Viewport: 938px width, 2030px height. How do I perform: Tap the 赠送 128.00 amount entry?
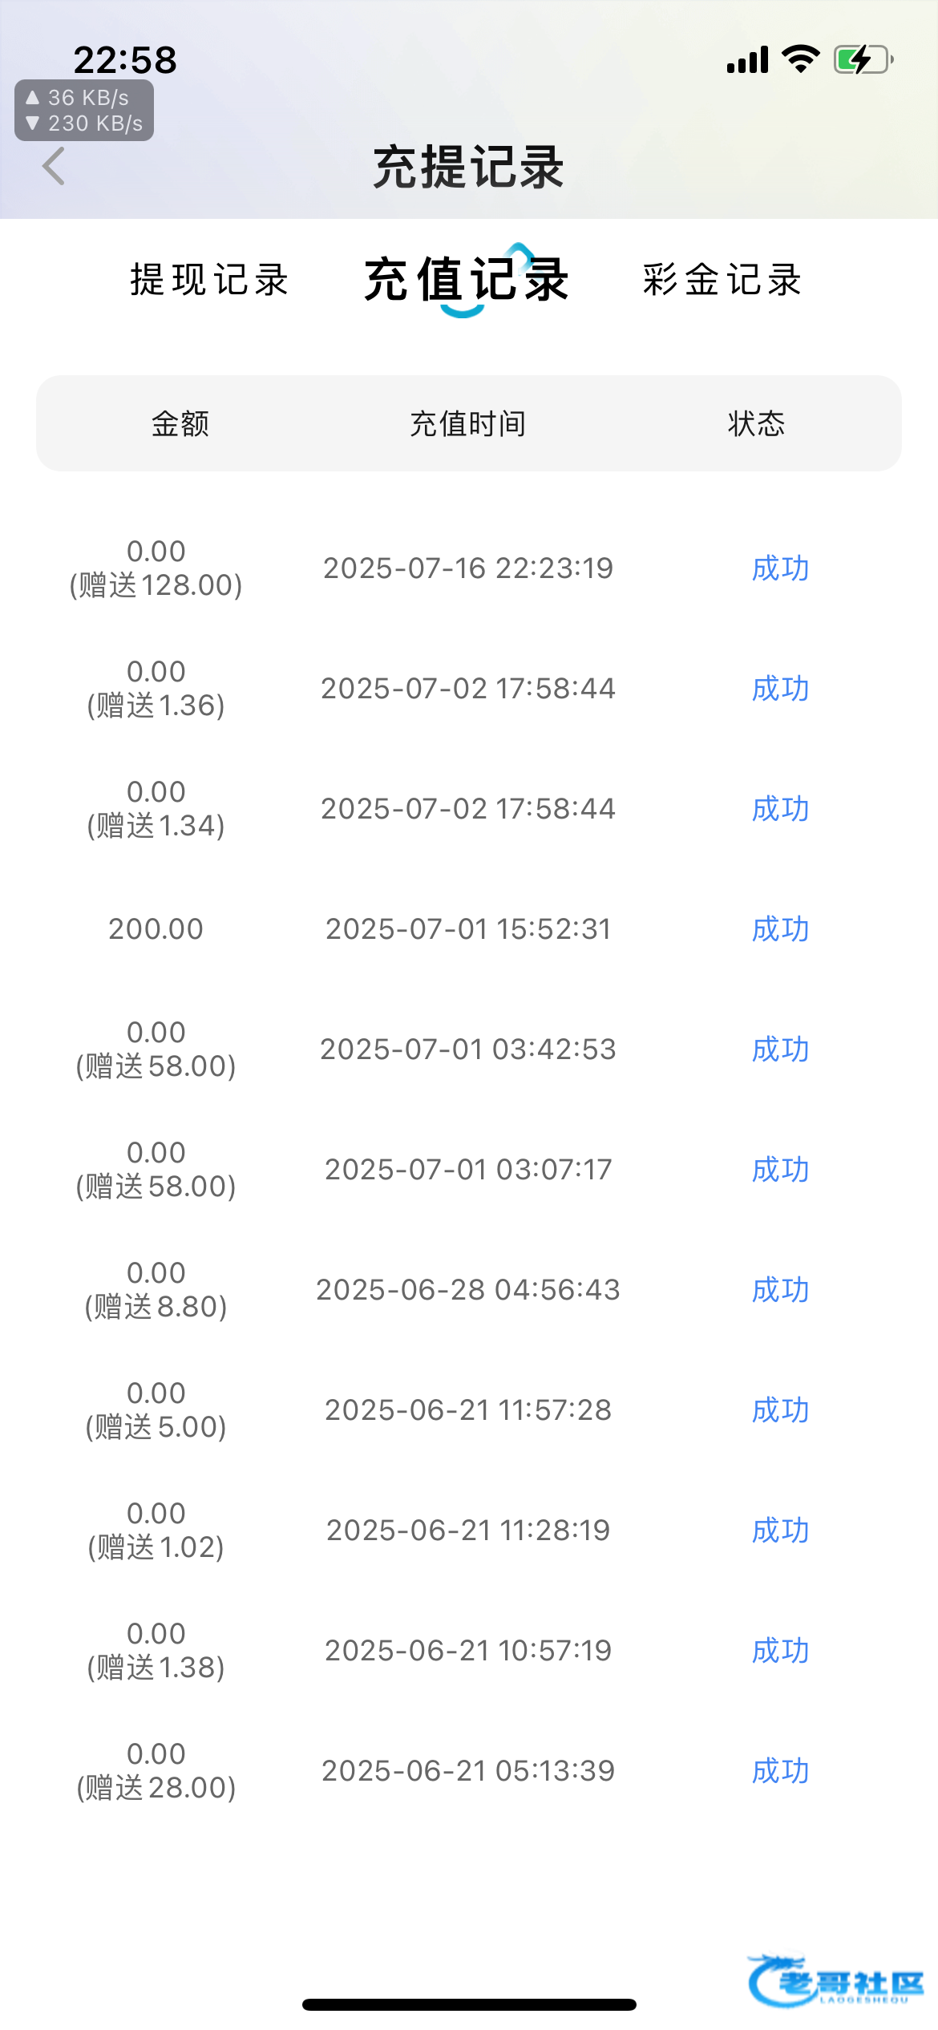pyautogui.click(x=156, y=585)
